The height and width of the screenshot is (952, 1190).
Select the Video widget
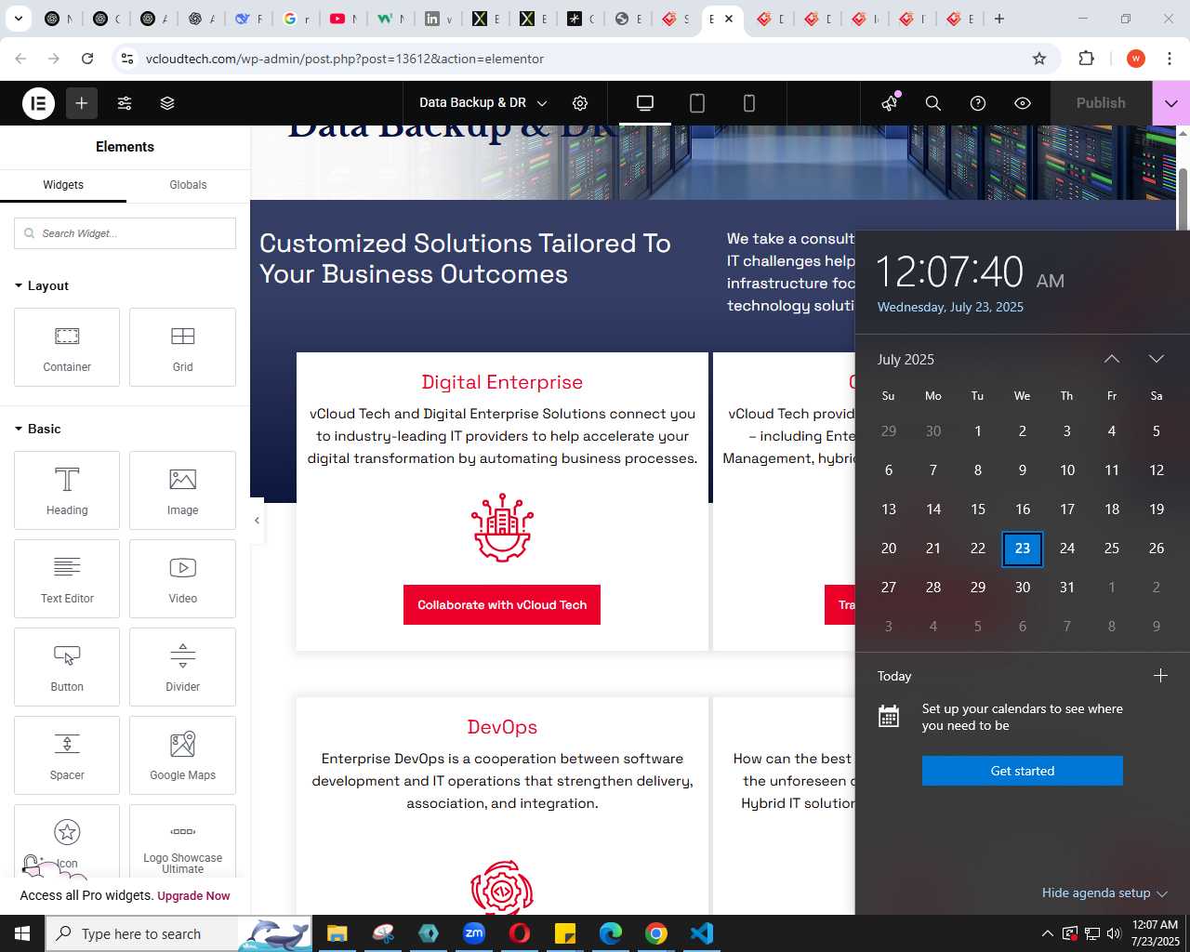(x=182, y=578)
